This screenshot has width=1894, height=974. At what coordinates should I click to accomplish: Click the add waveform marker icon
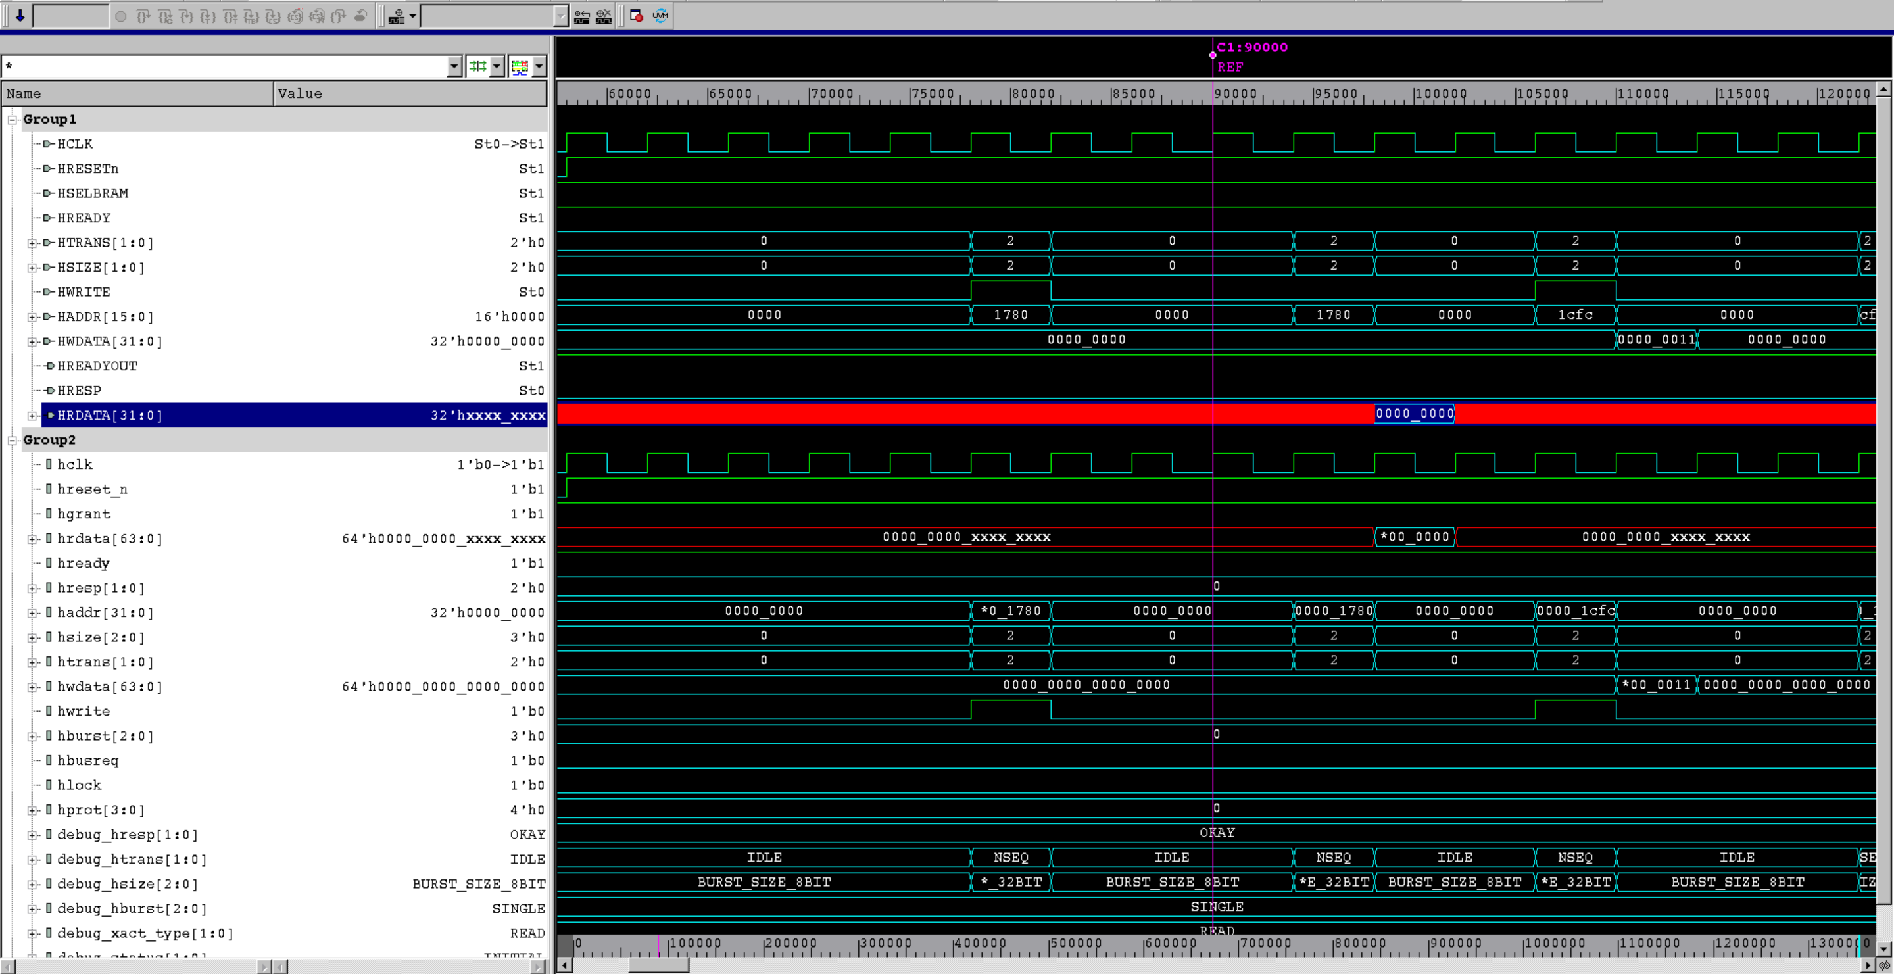(x=397, y=15)
